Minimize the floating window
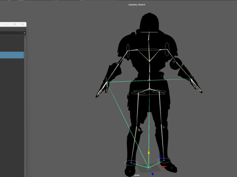 point(7,24)
